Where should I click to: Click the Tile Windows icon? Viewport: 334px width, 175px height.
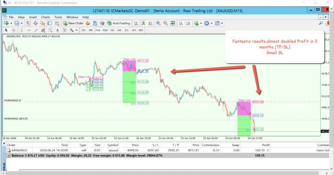(173, 23)
